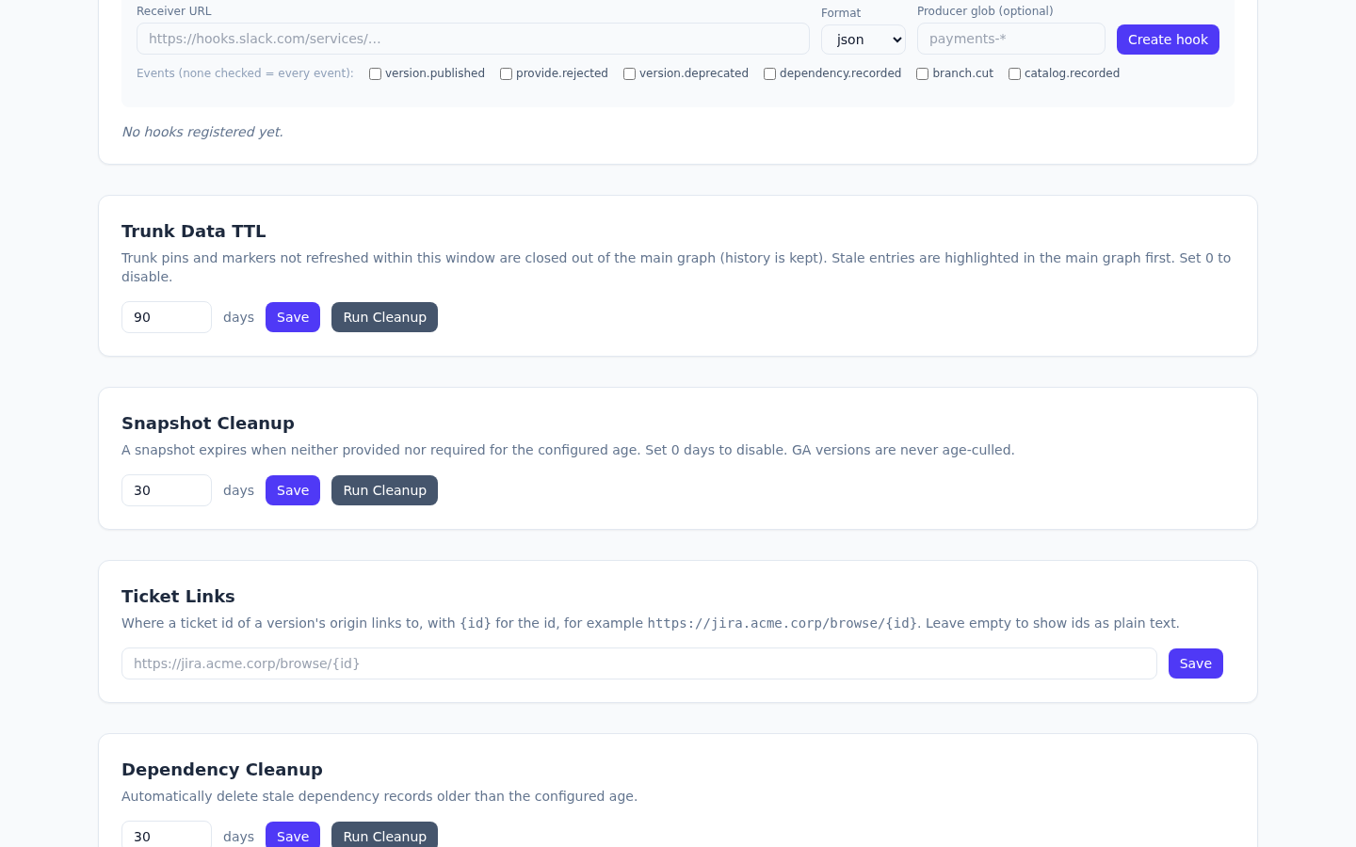Save the Dependency Cleanup setting
1356x847 pixels.
tap(293, 835)
